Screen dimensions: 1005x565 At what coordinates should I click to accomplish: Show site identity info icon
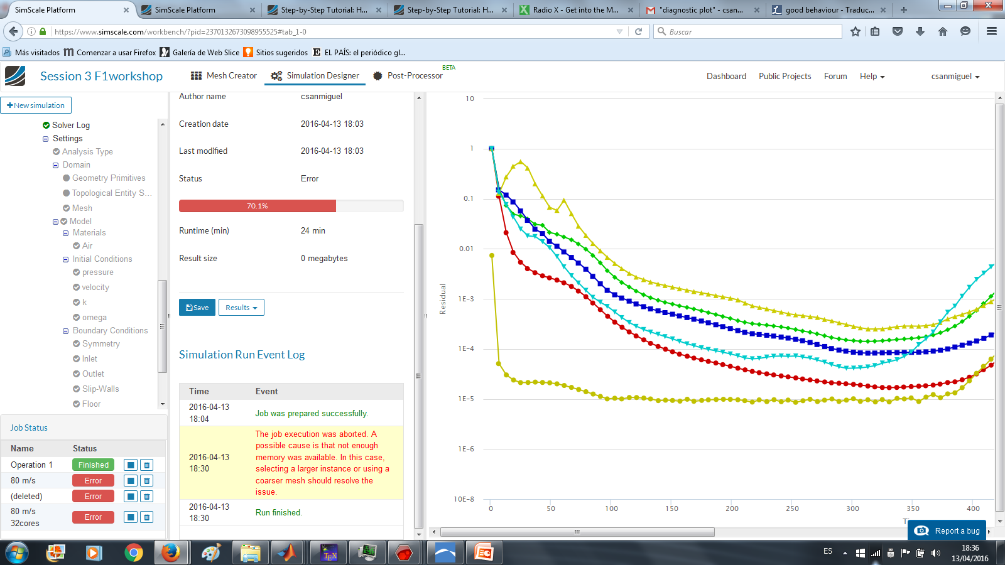(31, 31)
